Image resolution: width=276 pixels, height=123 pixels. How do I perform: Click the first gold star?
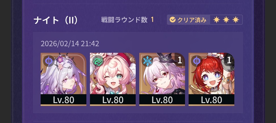pos(216,20)
